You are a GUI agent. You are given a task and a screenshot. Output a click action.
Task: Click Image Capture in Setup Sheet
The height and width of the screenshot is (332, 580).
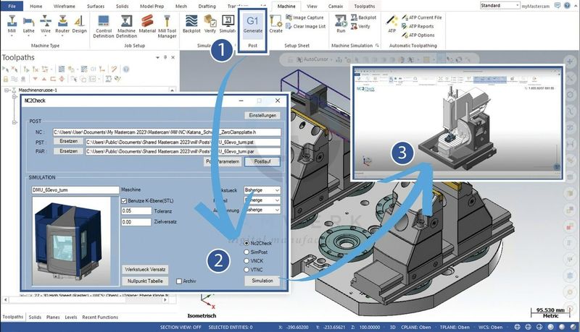click(x=304, y=17)
